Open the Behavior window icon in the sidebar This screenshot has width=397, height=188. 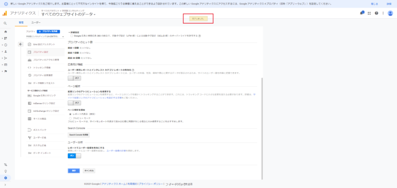tap(5, 65)
